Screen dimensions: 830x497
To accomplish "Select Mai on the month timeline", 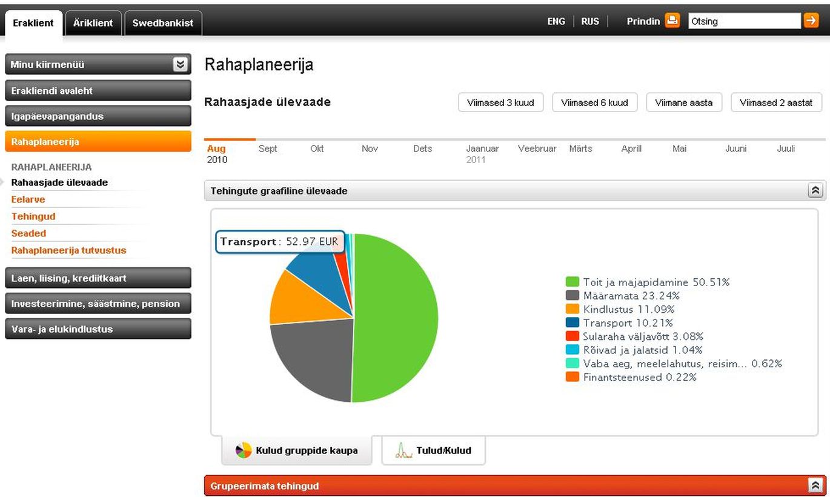I will tap(679, 148).
